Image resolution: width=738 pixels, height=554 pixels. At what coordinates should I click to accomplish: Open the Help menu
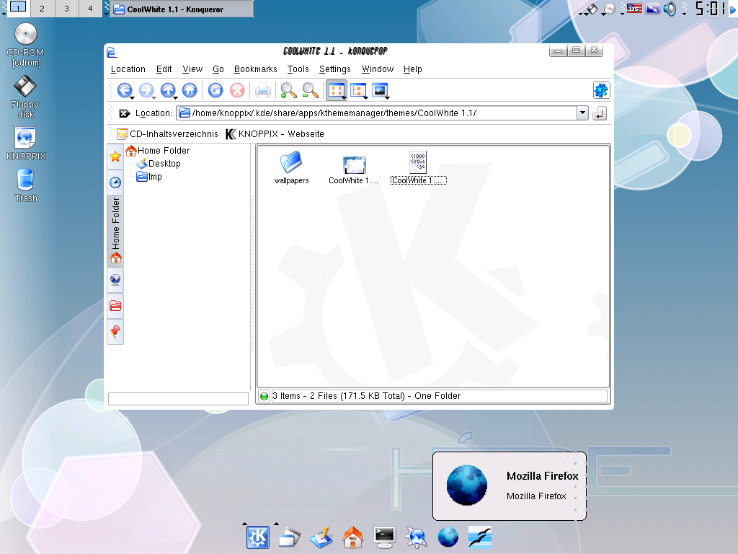413,69
